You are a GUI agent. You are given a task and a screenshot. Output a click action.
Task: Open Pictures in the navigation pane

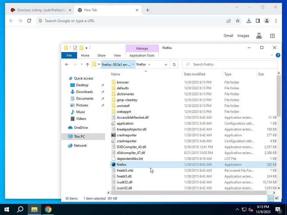tap(82, 105)
